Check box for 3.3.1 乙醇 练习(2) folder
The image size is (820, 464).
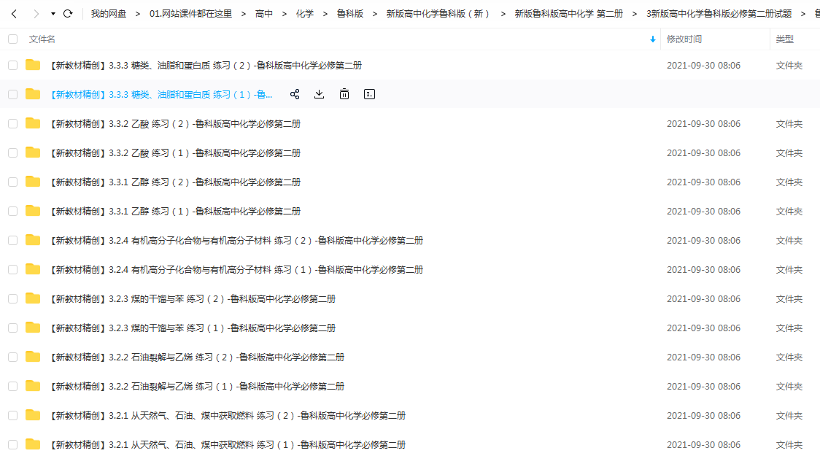pos(13,182)
